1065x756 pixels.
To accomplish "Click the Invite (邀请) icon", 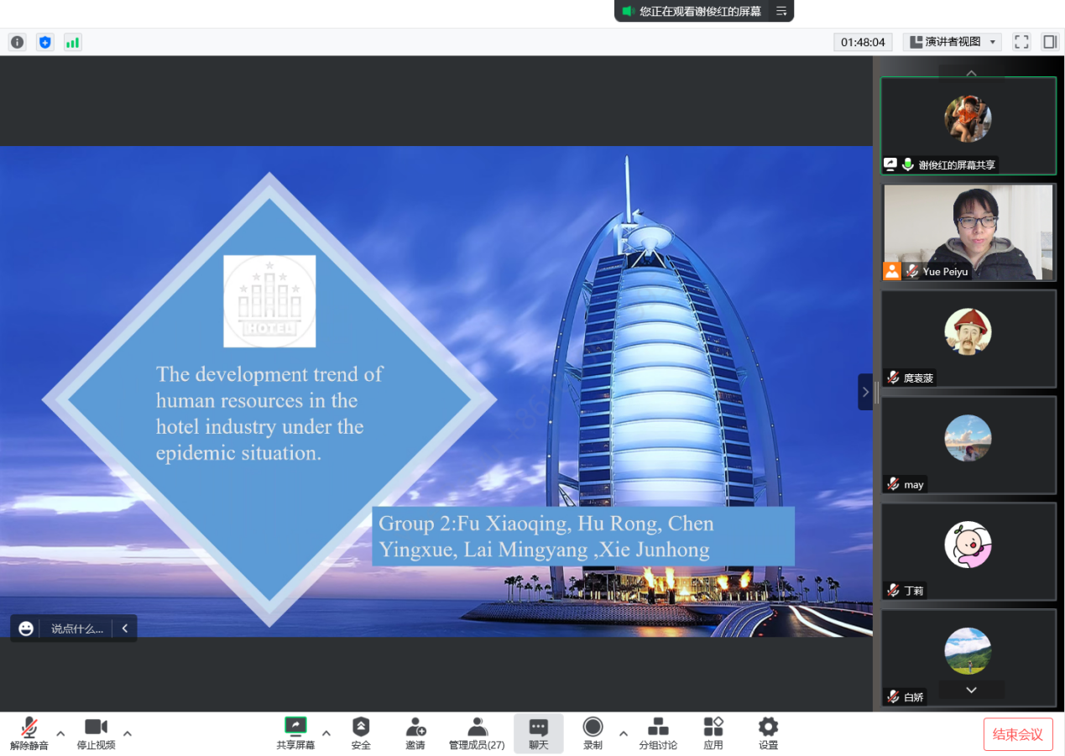I will (415, 733).
